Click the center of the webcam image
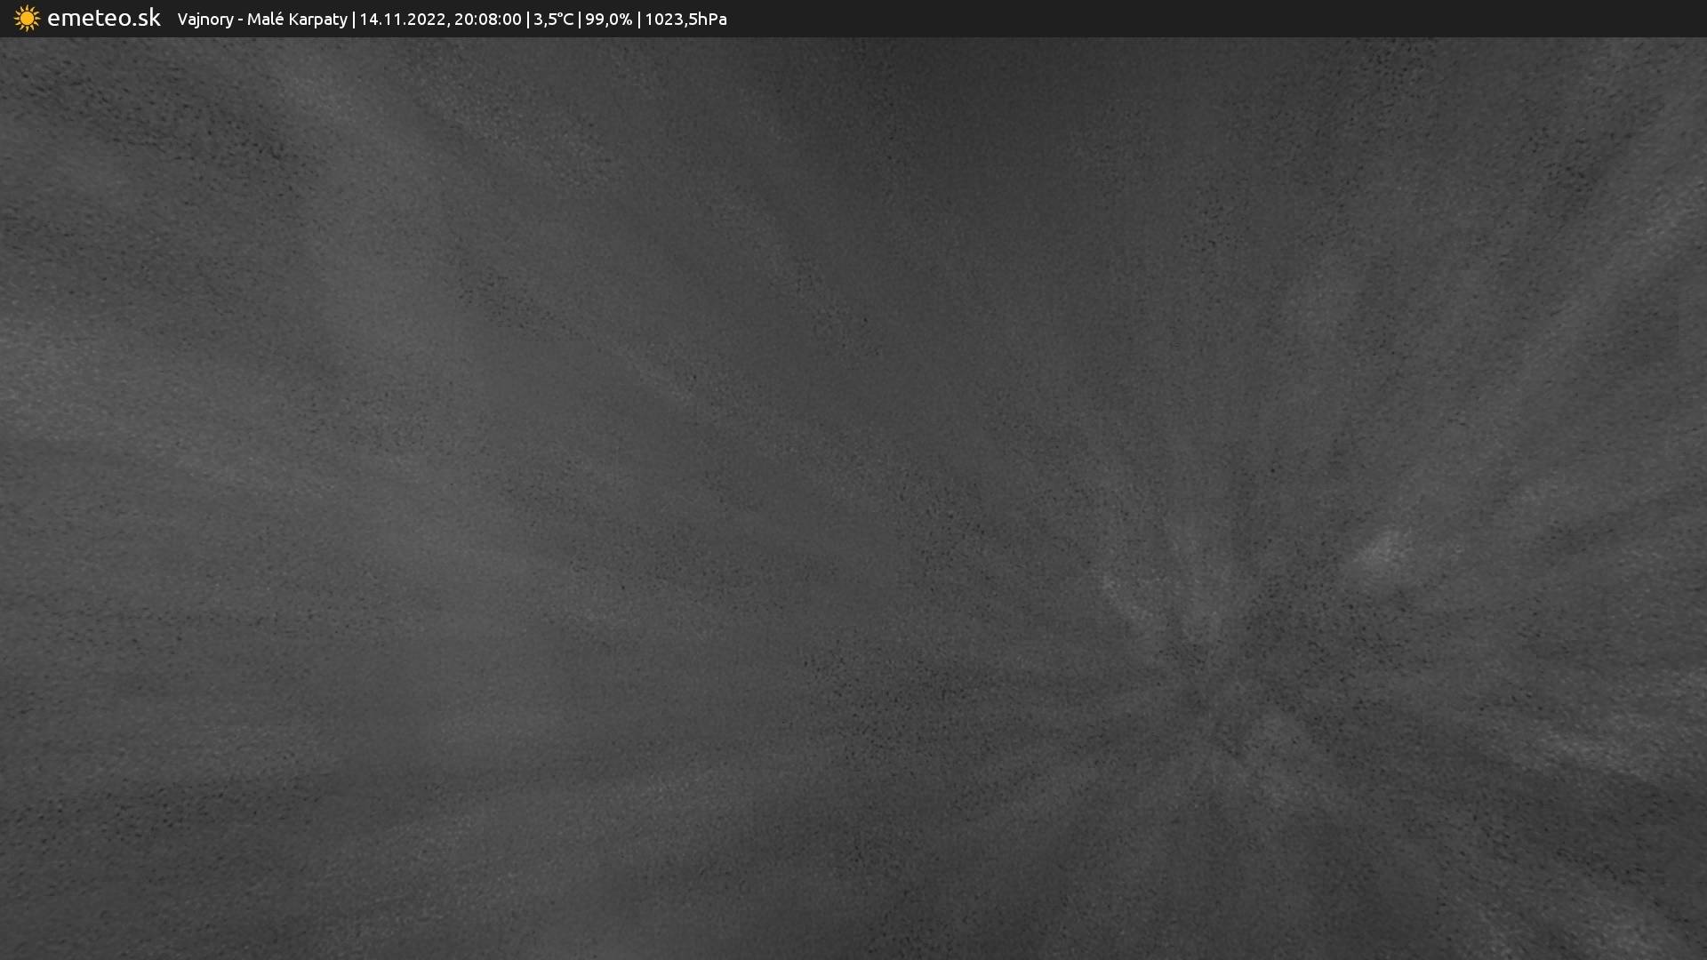This screenshot has width=1707, height=960. tap(853, 498)
